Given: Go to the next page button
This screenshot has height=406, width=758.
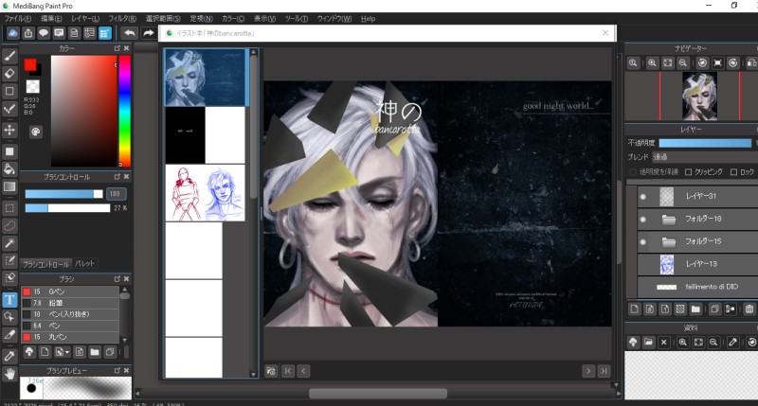Looking at the screenshot, I should pyautogui.click(x=588, y=371).
